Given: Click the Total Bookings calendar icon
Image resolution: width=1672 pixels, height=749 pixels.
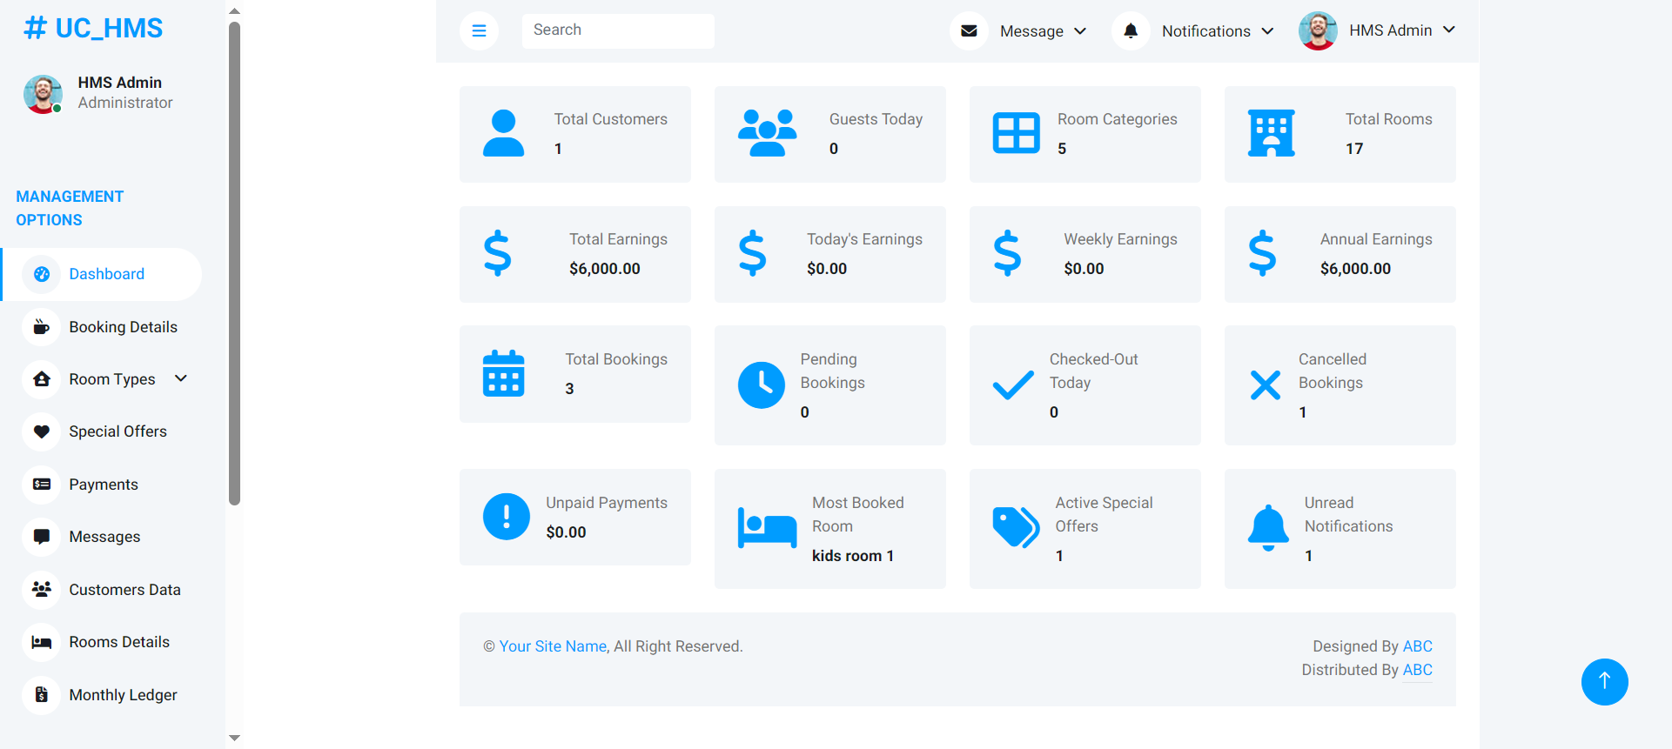Looking at the screenshot, I should click(503, 374).
